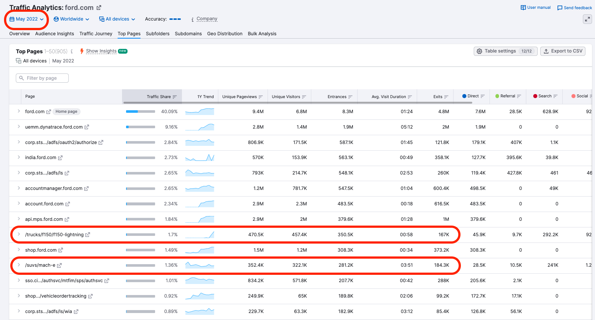Click ford.com 1Y Trend sparkline

[x=200, y=112]
